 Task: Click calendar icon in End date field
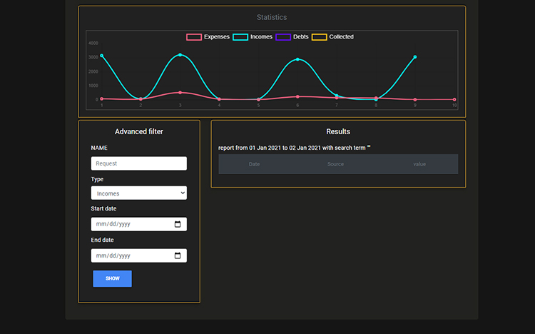[178, 255]
